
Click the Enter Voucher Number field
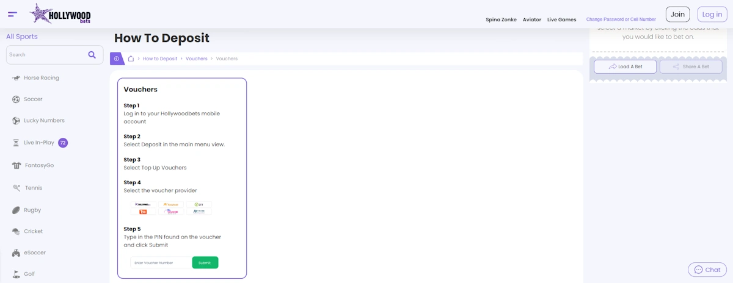click(x=160, y=263)
